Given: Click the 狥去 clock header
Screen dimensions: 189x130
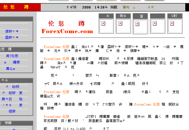Looking at the screenshot, I should click(123, 16).
